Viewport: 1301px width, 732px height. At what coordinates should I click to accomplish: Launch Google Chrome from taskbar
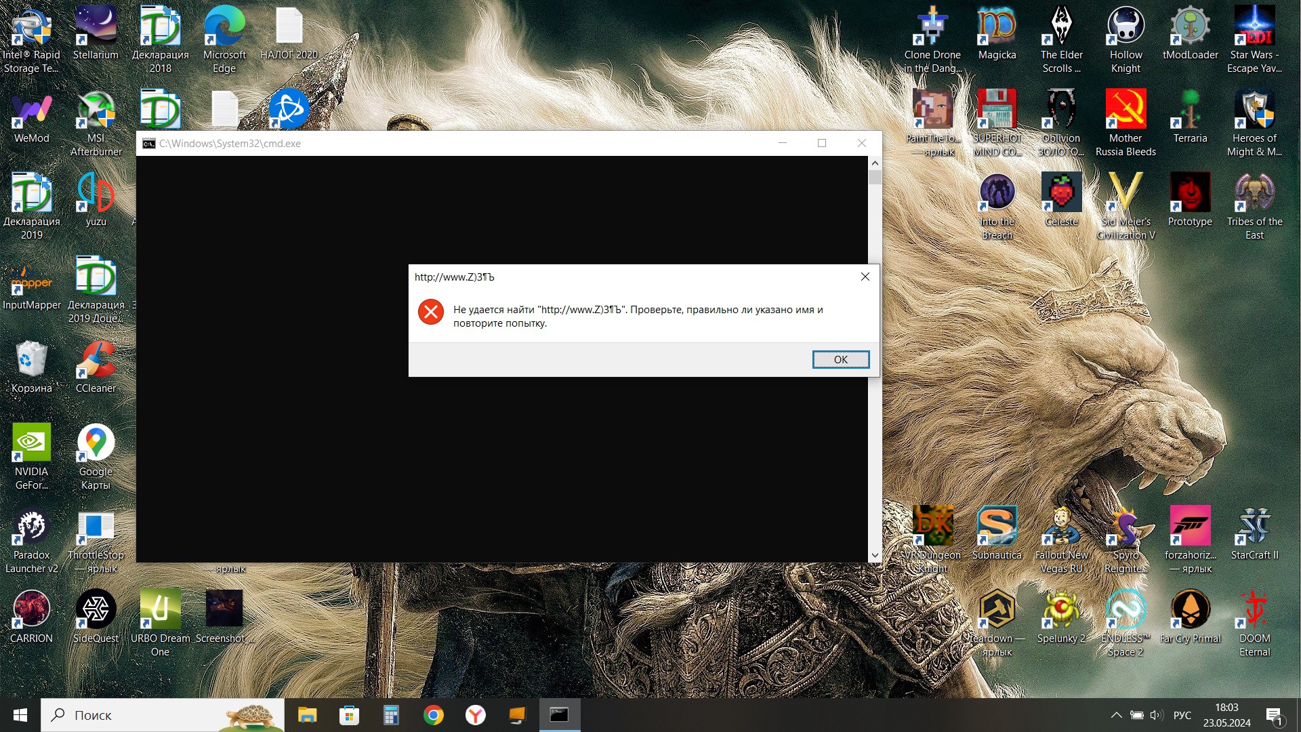tap(434, 715)
